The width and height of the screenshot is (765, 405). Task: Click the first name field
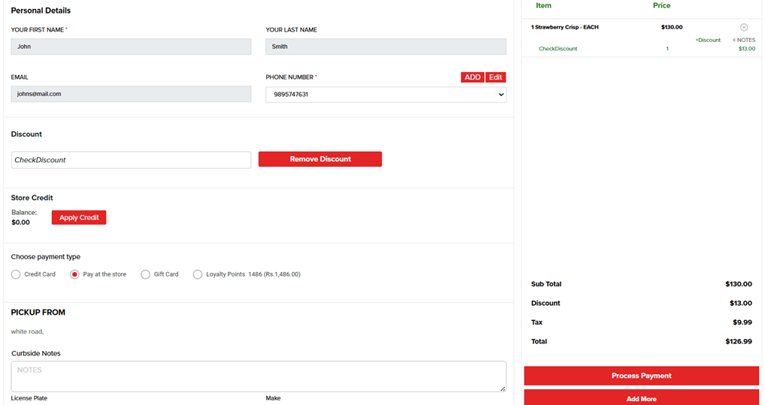tap(131, 47)
